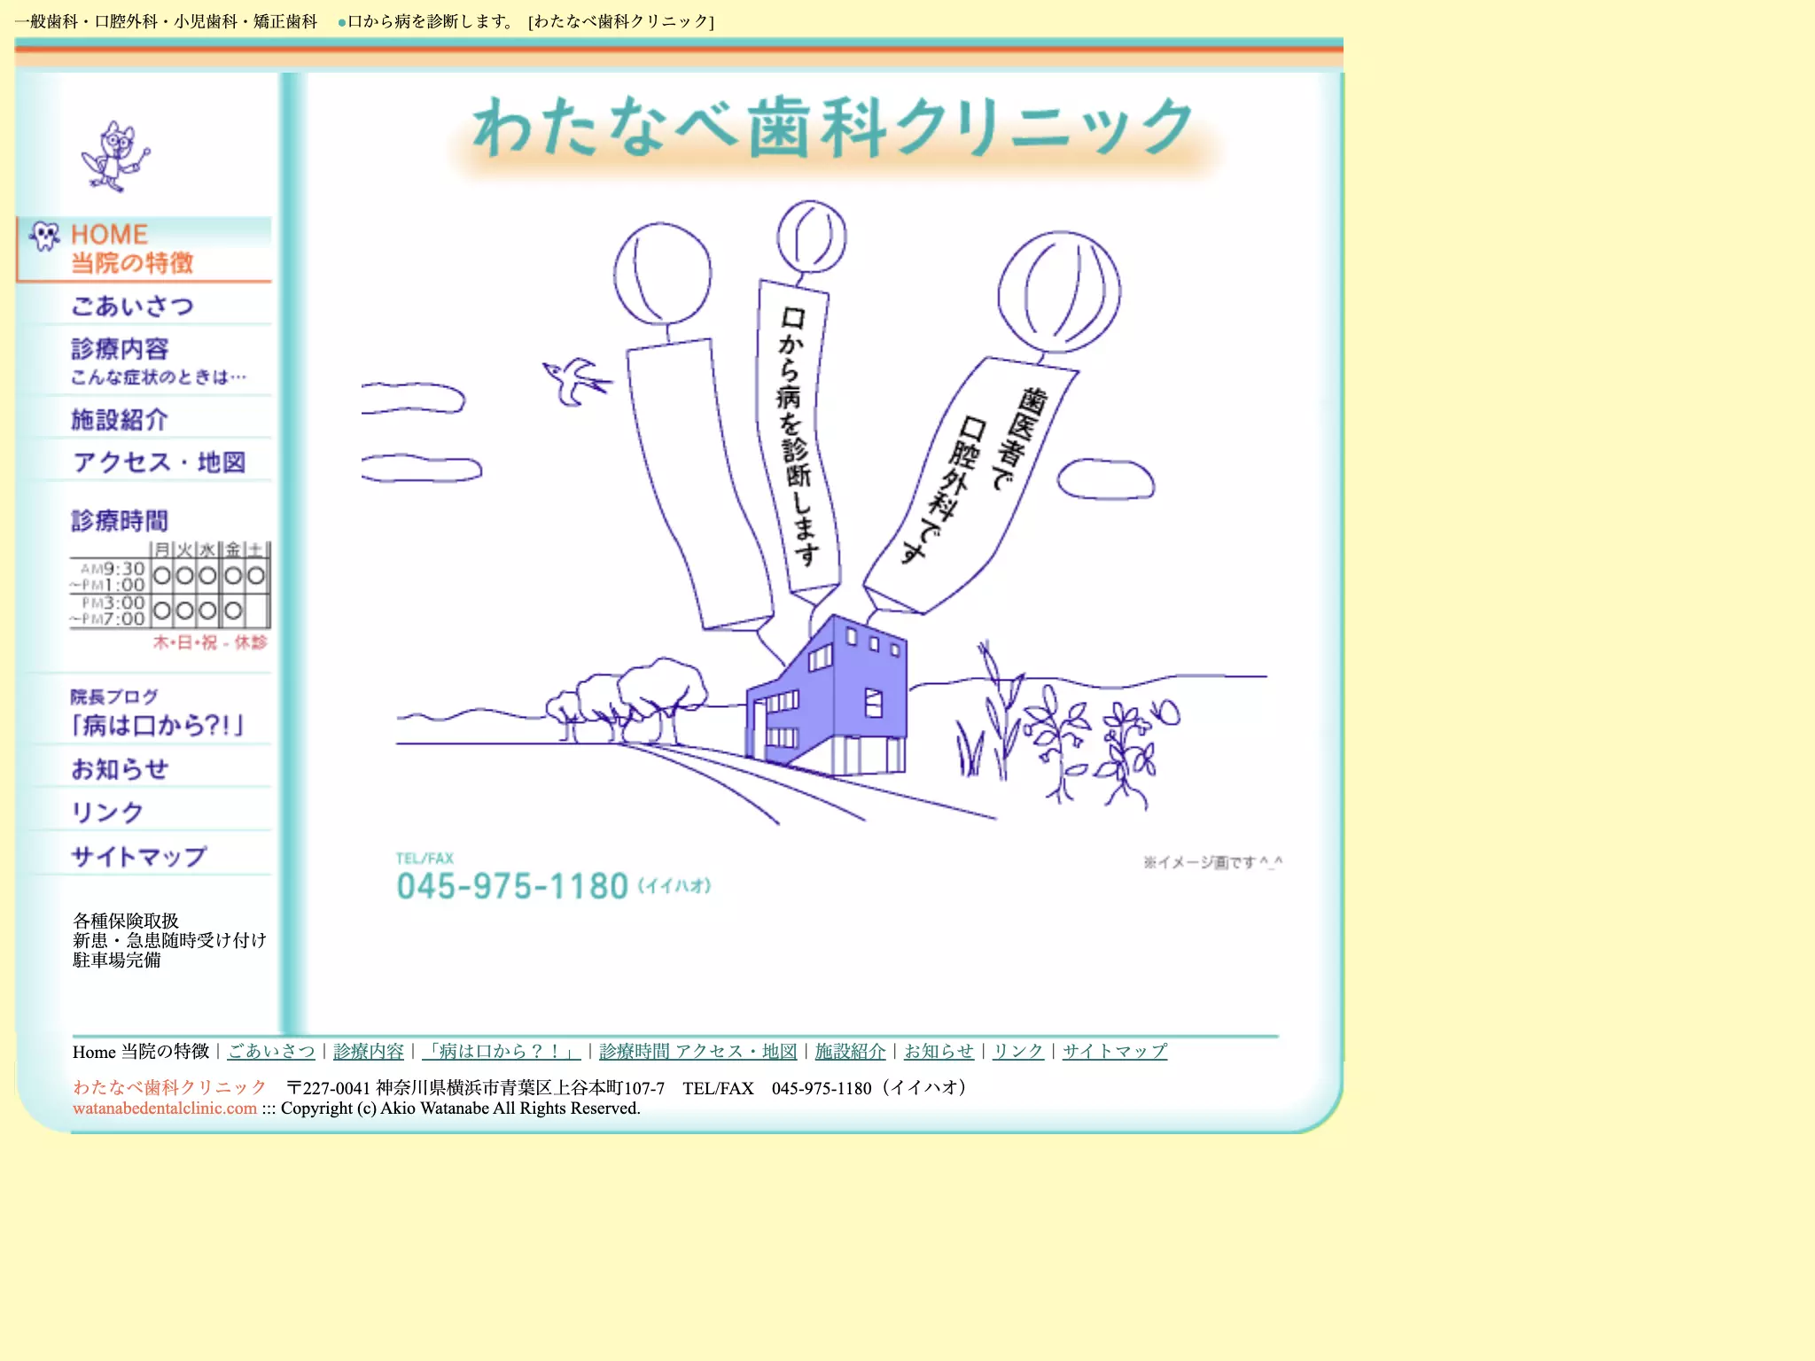Follow footer link 診療時間 アクセス・地図

pyautogui.click(x=698, y=1052)
